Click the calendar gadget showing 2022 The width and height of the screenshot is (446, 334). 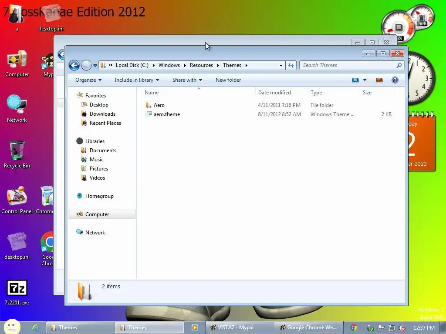[422, 142]
